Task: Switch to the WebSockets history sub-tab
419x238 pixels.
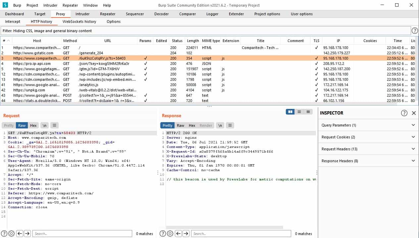Action: pyautogui.click(x=79, y=22)
